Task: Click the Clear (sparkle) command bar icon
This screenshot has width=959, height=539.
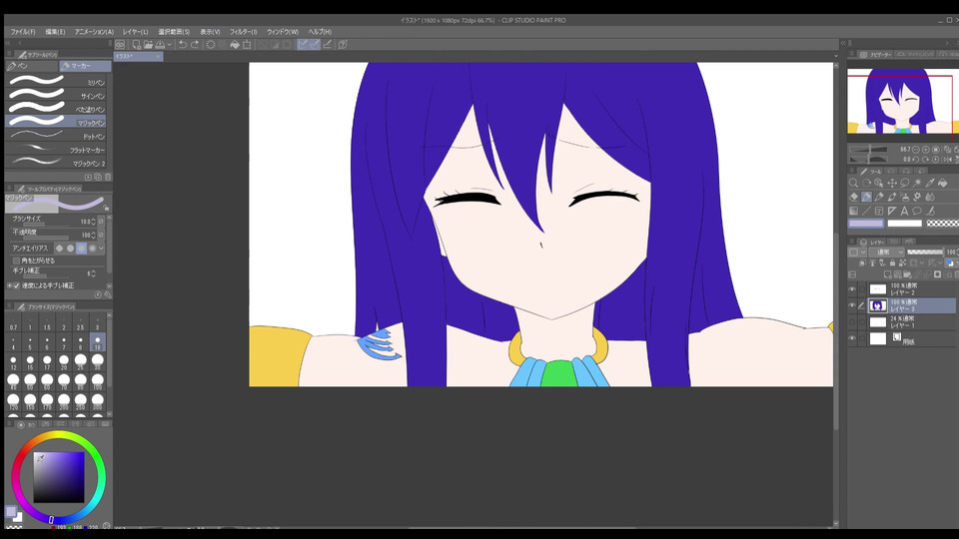Action: click(x=211, y=45)
